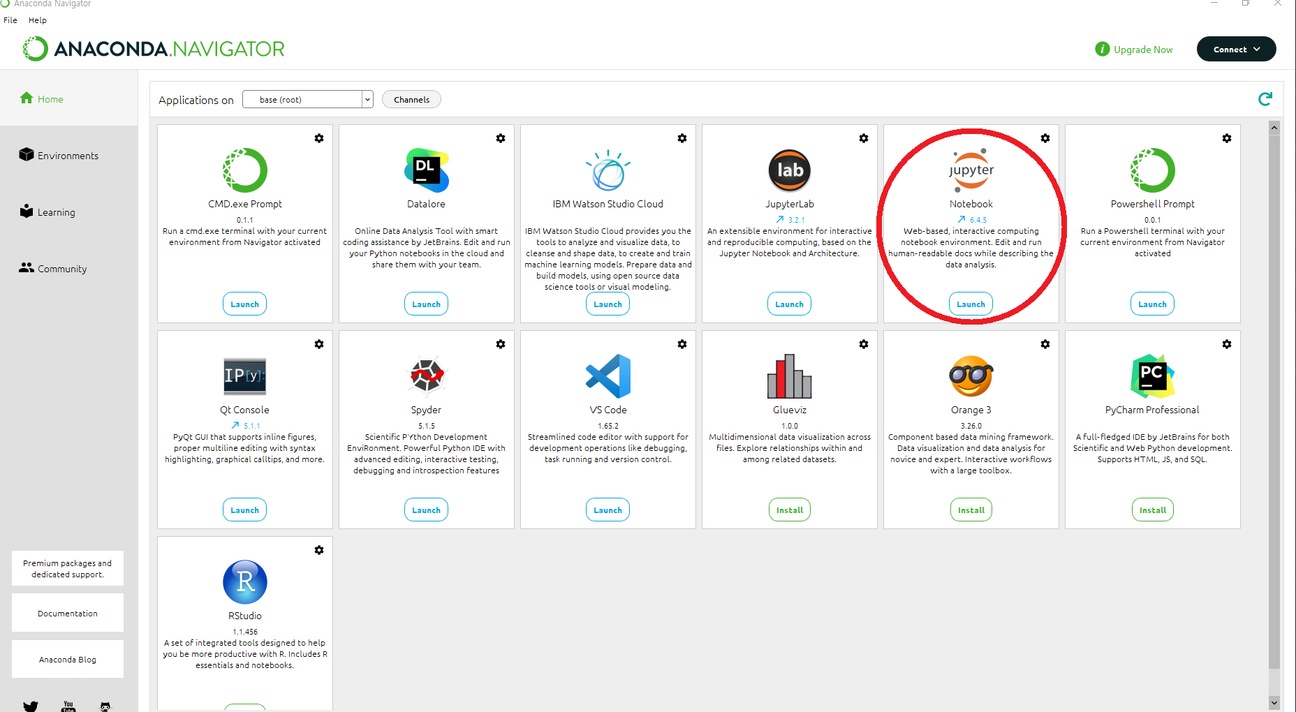1296x712 pixels.
Task: Click the vertical scrollbar thumb
Action: coord(1274,401)
